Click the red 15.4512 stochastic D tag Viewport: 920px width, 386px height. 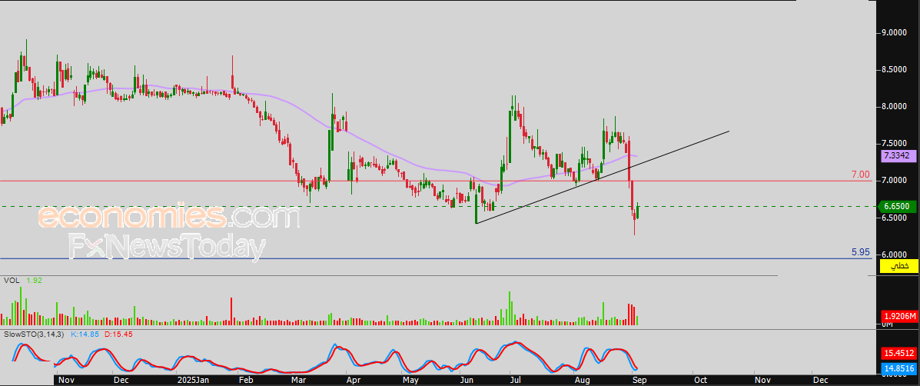pos(898,353)
